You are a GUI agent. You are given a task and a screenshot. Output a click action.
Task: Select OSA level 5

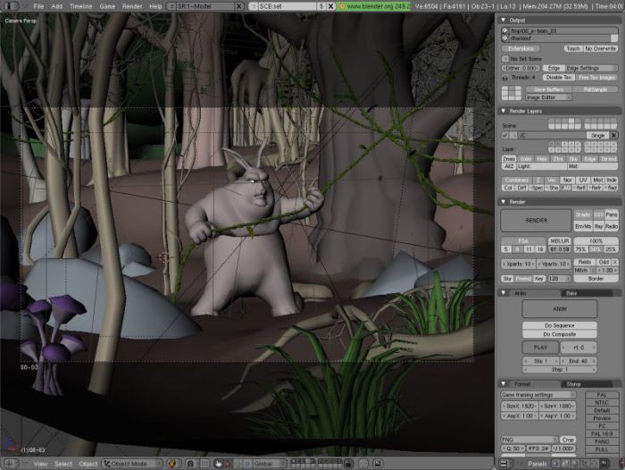[506, 249]
